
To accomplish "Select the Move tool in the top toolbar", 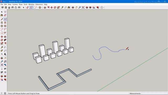I will (52, 7).
